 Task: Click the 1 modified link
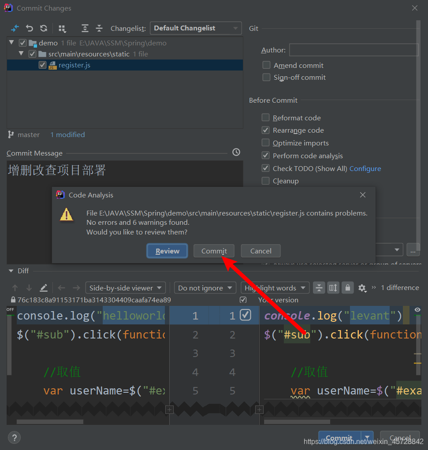(x=67, y=134)
